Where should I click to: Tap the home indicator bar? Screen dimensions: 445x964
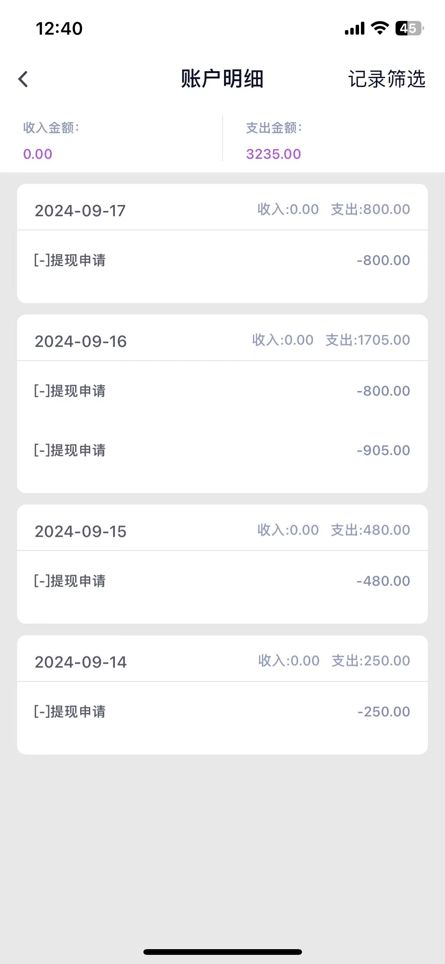tap(222, 952)
